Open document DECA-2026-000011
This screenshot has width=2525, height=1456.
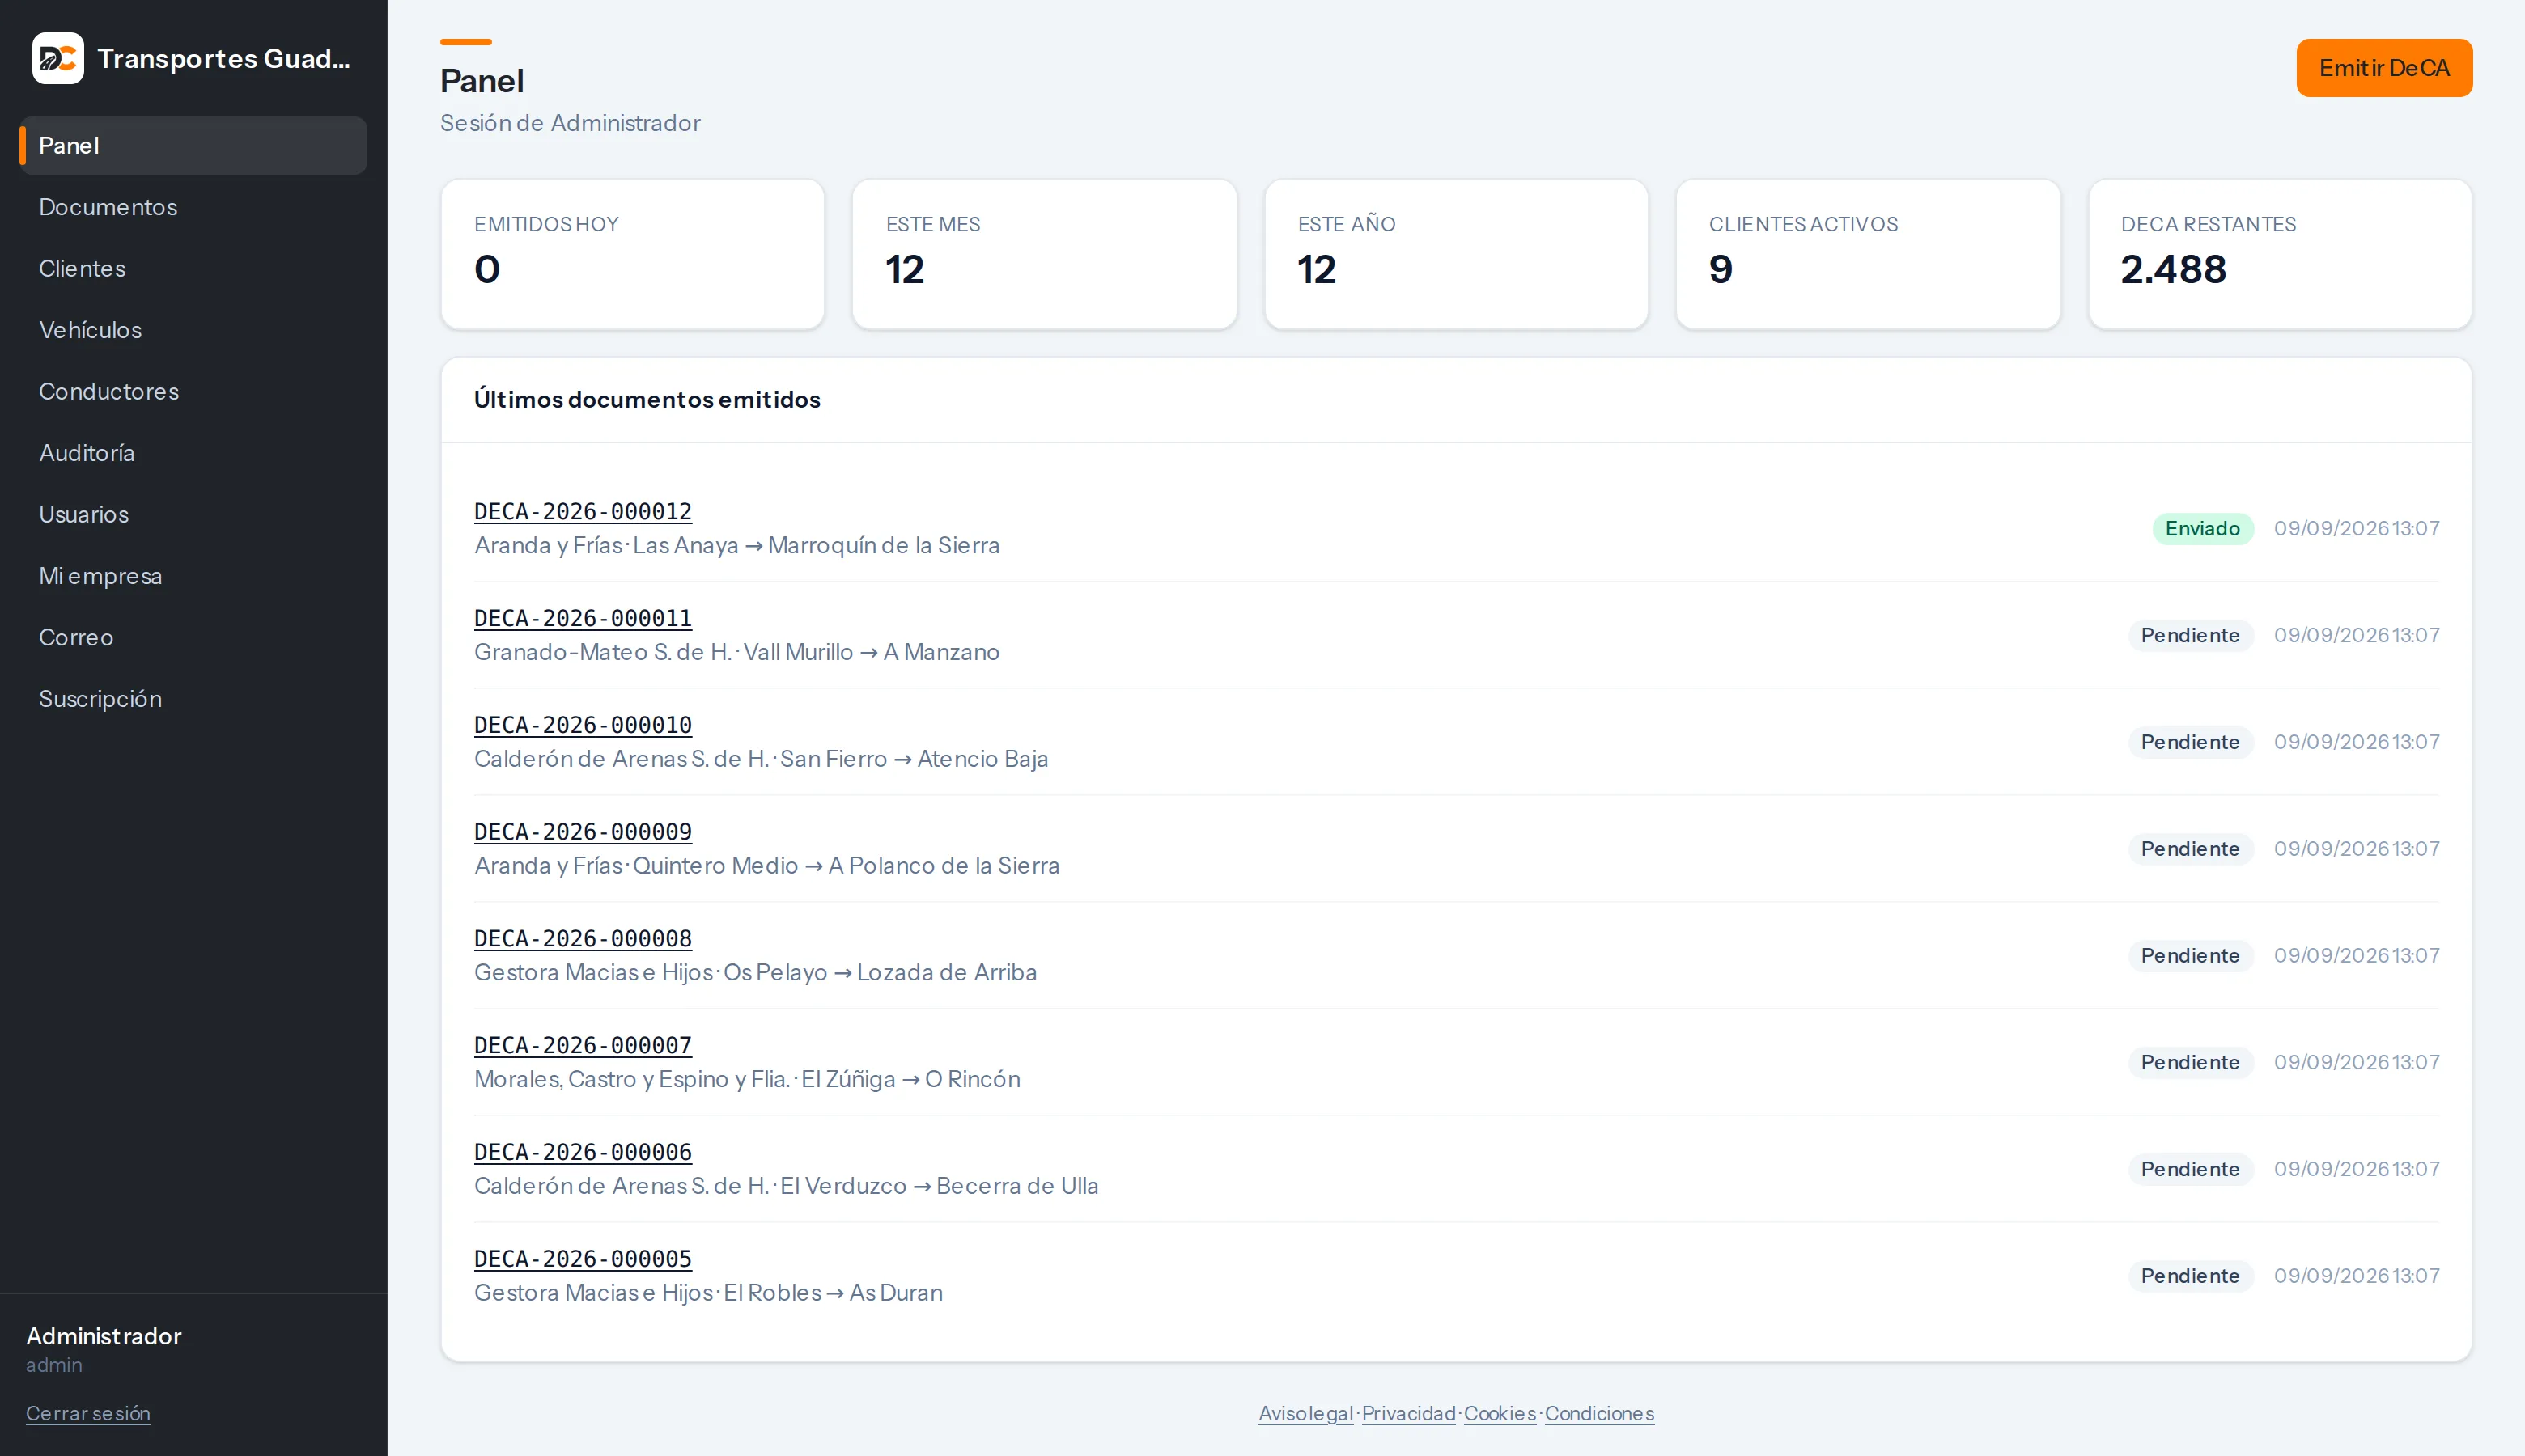[x=584, y=618]
